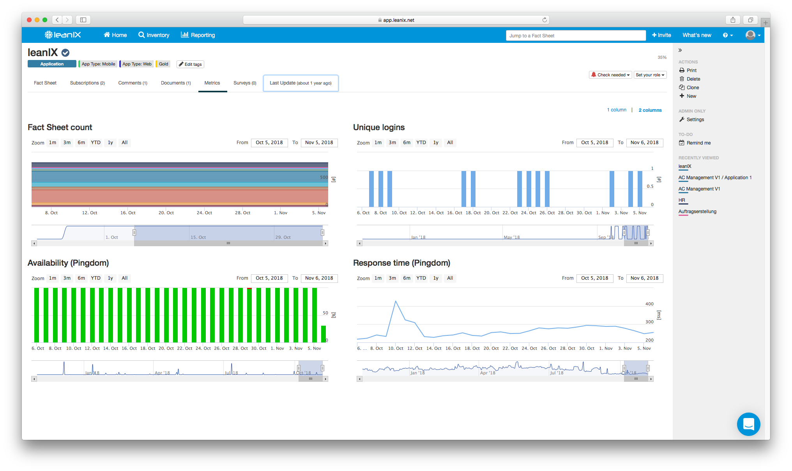Open Reporting in top navigation
Viewport: 792px width, 471px height.
(x=198, y=35)
